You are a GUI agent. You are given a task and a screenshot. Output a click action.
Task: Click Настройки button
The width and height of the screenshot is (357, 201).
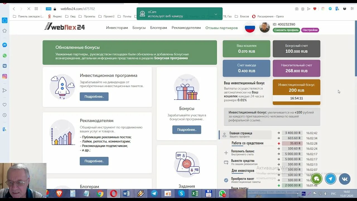[x=310, y=30]
